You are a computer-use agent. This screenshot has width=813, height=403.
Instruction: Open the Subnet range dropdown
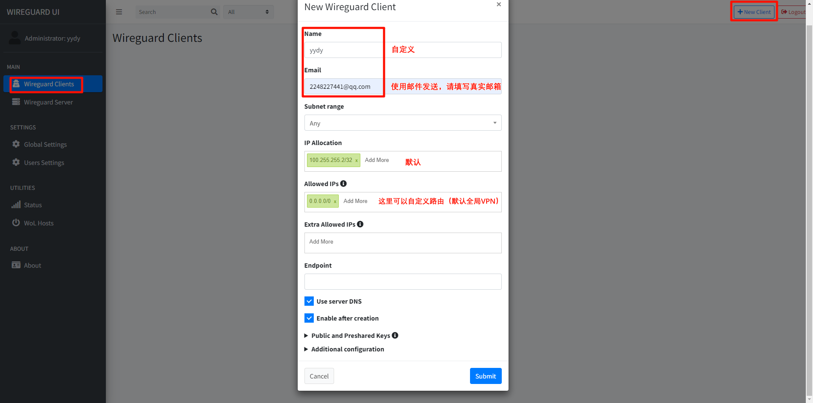pos(403,123)
